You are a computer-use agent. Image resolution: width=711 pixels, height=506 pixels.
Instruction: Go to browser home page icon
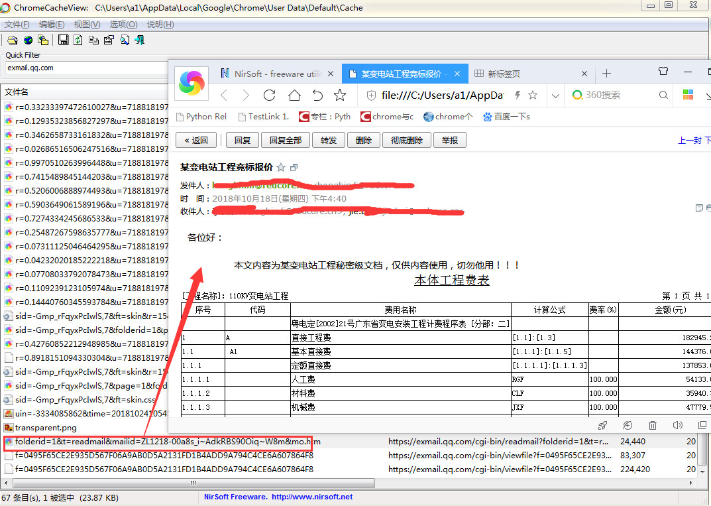coord(294,95)
